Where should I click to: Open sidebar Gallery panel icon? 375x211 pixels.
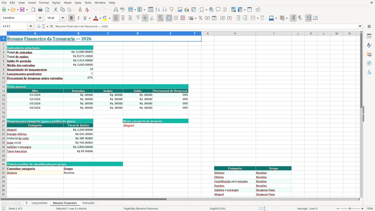369,54
